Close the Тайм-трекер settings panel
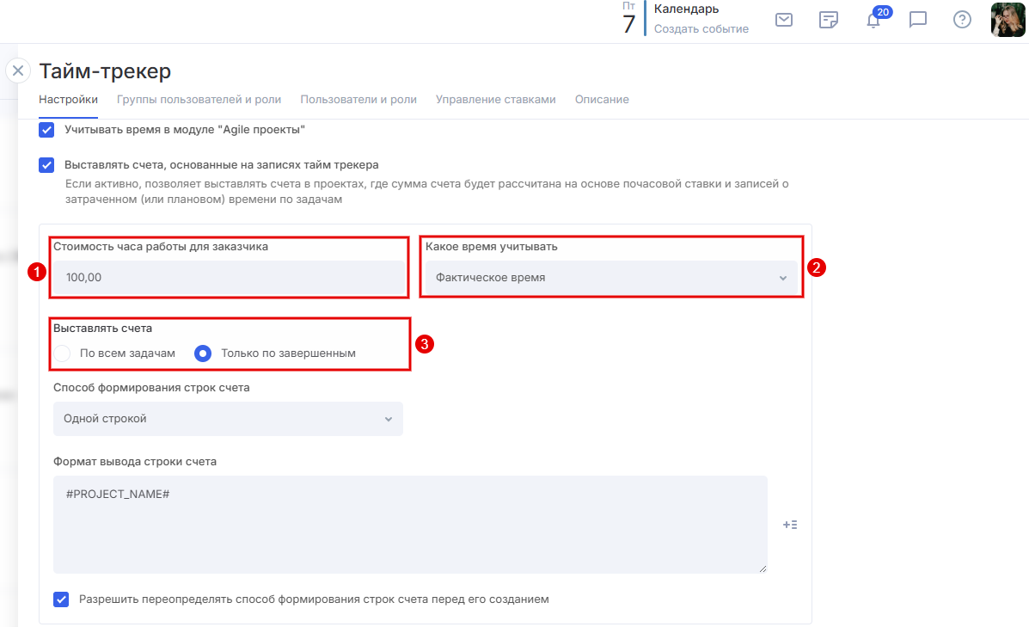This screenshot has width=1029, height=627. [x=18, y=71]
